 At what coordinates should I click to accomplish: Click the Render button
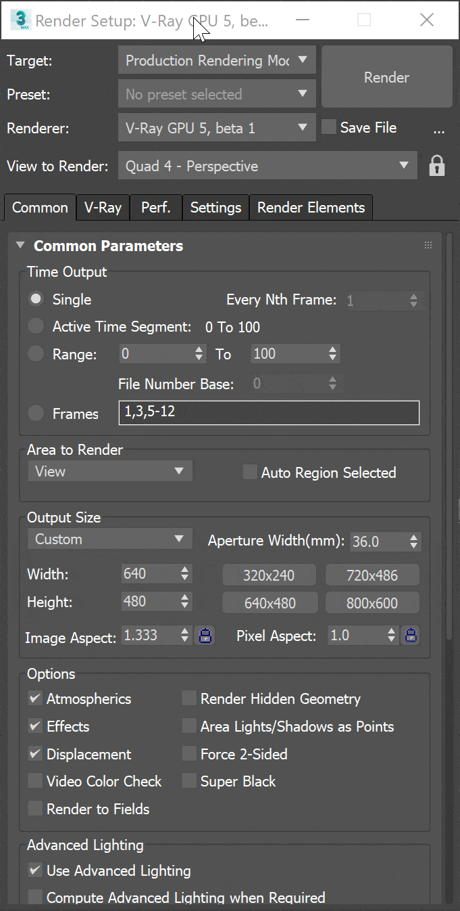(386, 77)
